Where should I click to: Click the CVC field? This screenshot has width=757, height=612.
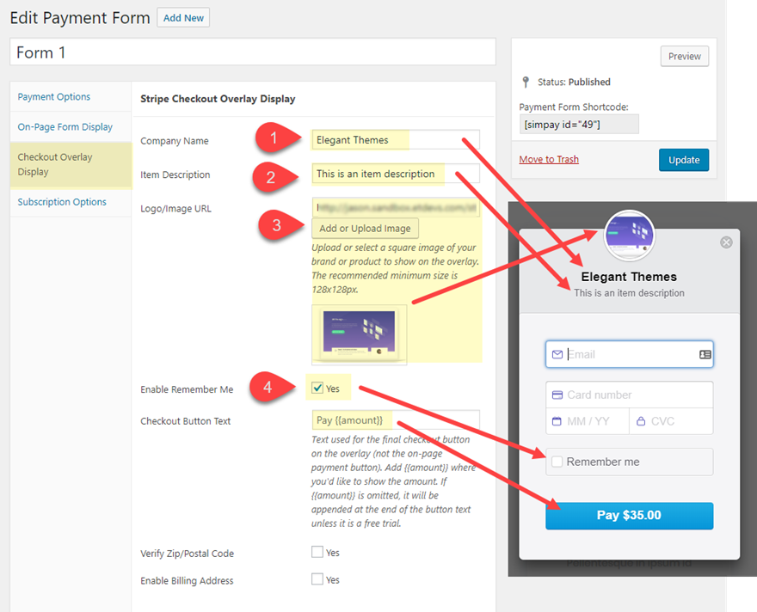pos(671,421)
